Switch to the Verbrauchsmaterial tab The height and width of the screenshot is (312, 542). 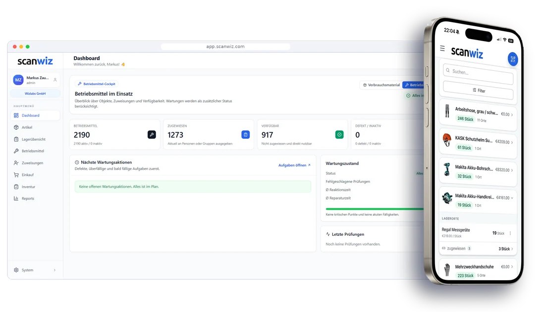tap(381, 85)
